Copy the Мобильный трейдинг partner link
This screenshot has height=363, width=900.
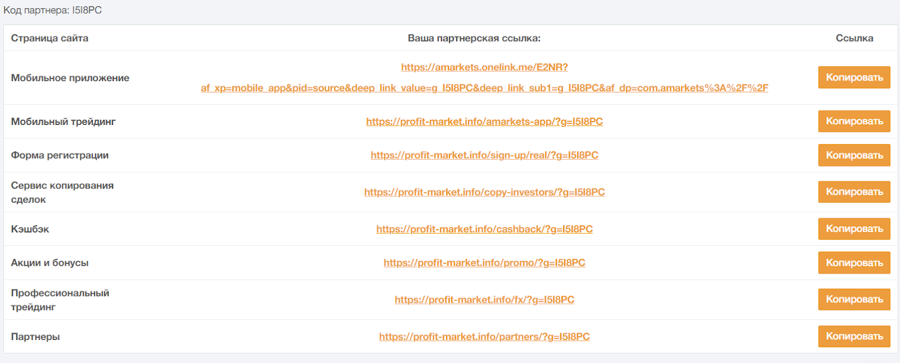pos(854,122)
